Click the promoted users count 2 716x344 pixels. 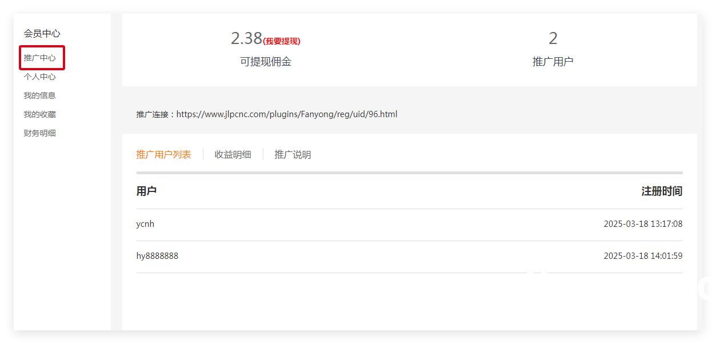pos(553,38)
